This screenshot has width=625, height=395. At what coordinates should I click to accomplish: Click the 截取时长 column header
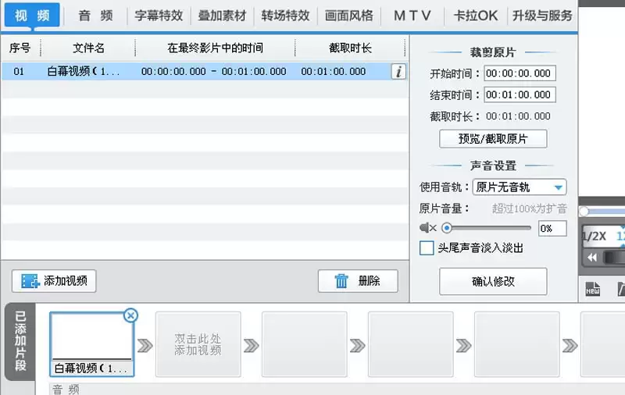tap(350, 48)
